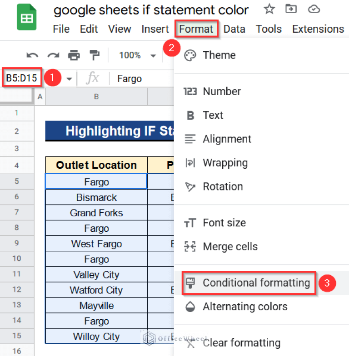Open the Format menu
Image resolution: width=349 pixels, height=356 pixels.
coord(196,29)
